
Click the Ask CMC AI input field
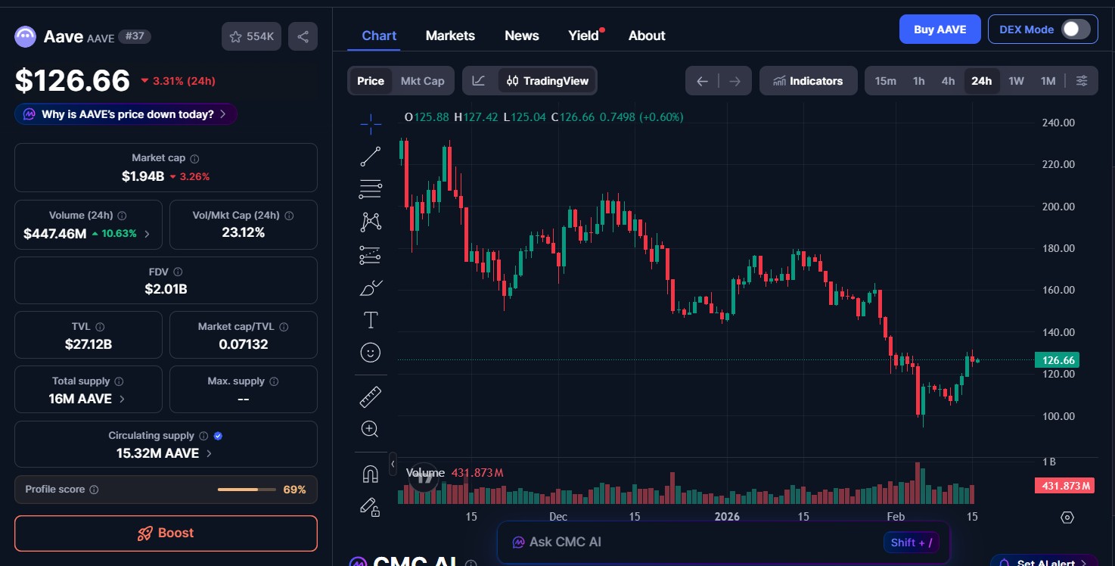(x=681, y=542)
